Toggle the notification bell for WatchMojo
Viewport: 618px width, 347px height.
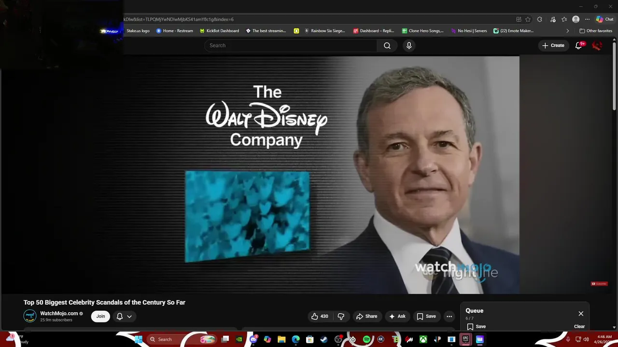(120, 316)
